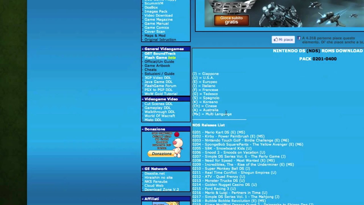Open the Flash Game beta link
Image resolution: width=364 pixels, height=205 pixels.
point(160,58)
